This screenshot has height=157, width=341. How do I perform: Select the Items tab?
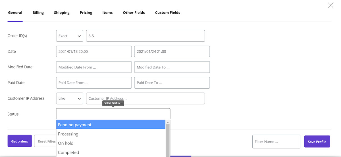click(x=107, y=12)
